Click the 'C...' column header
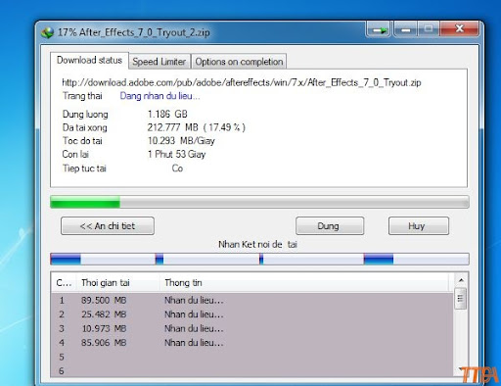This screenshot has height=386, width=501. tap(64, 283)
